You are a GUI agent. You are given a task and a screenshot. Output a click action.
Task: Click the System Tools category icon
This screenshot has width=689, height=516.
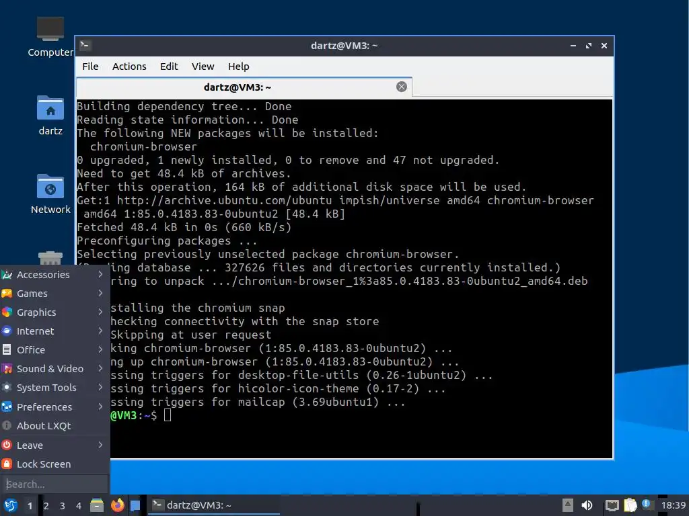tap(7, 388)
